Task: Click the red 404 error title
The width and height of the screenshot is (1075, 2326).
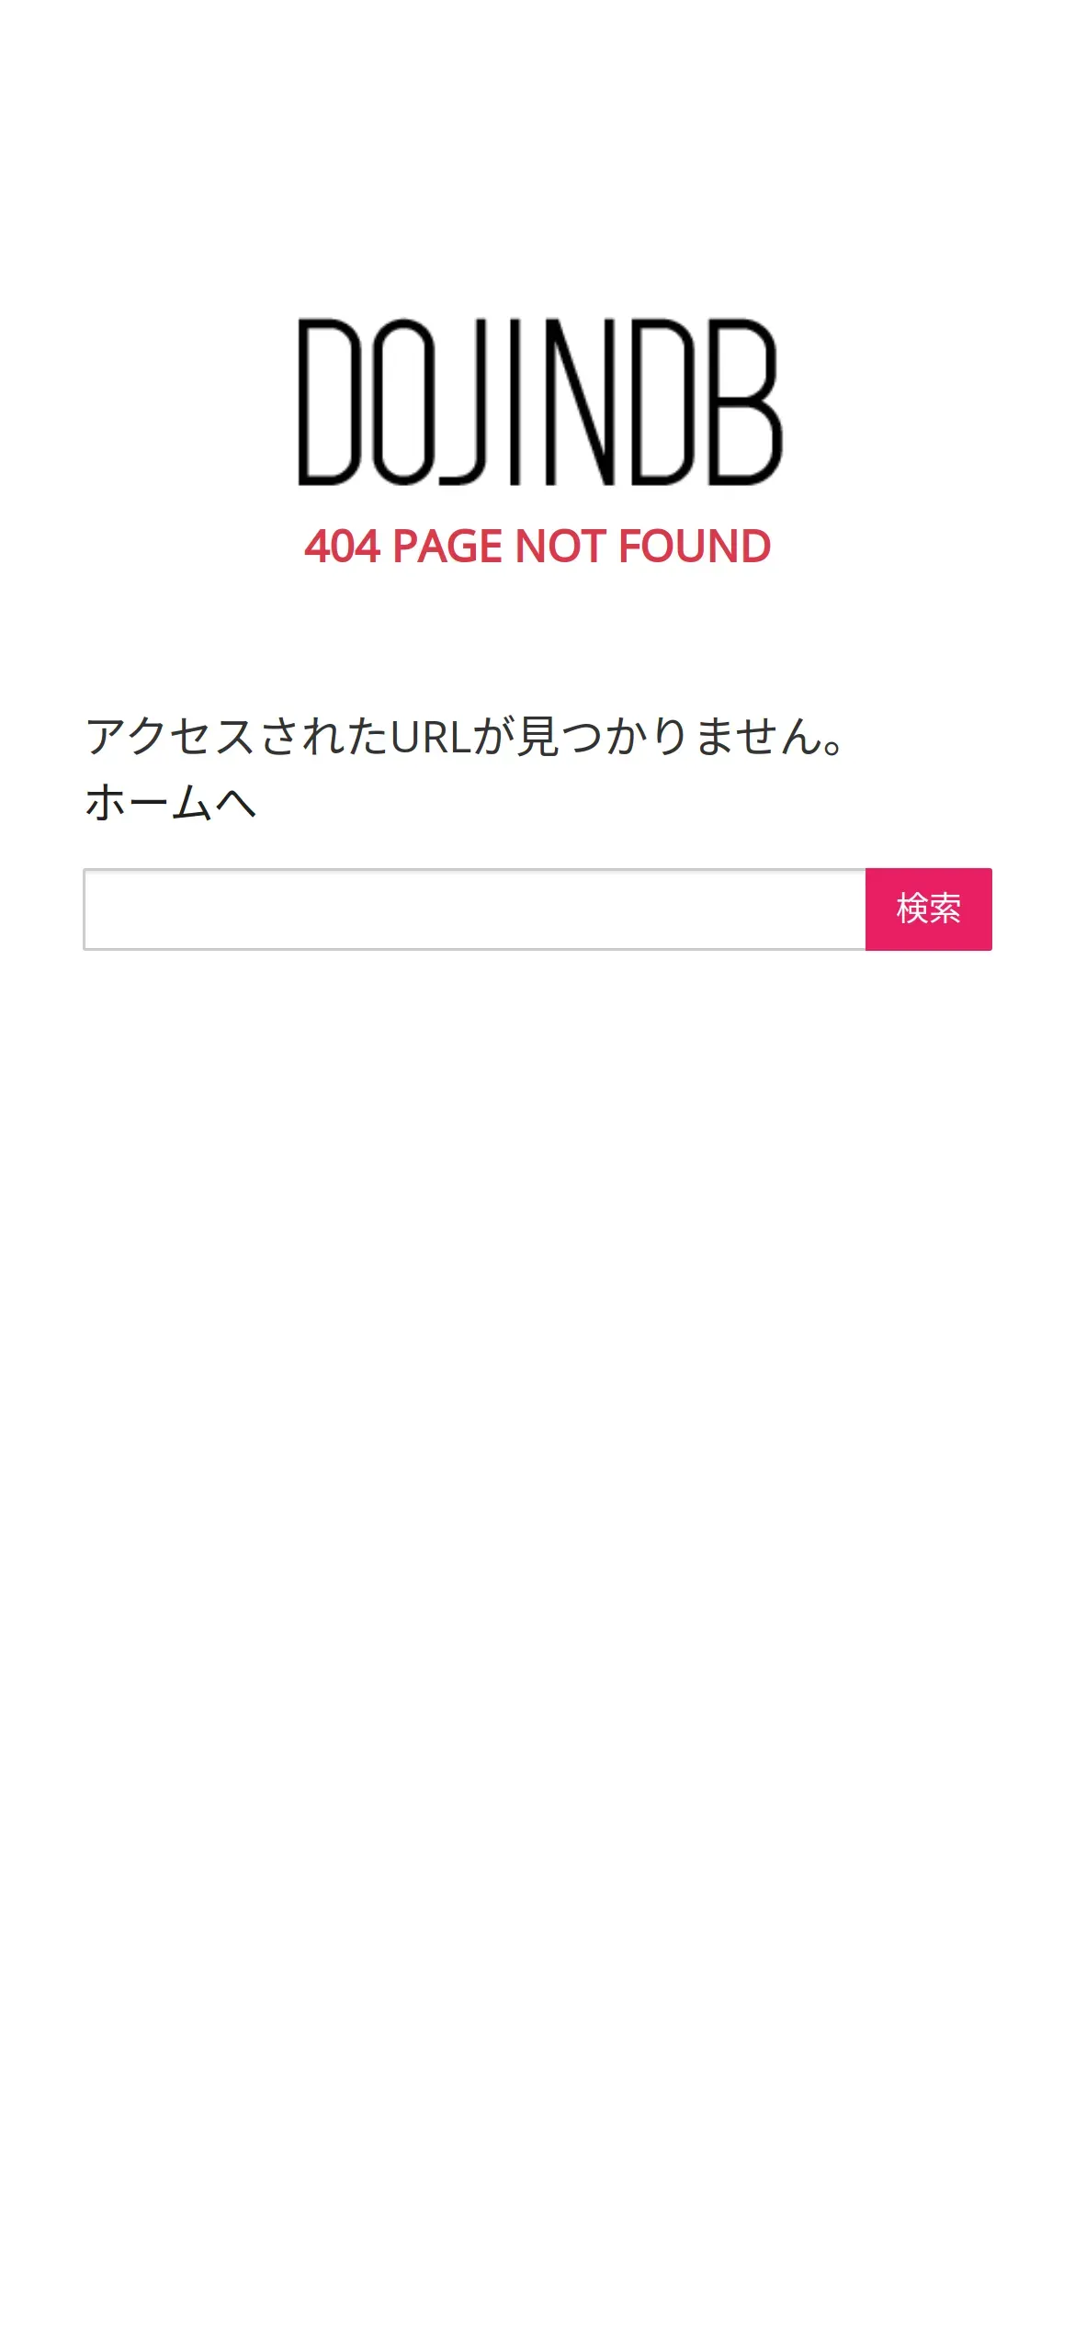Action: (x=537, y=547)
